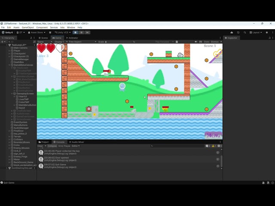Image resolution: width=275 pixels, height=206 pixels.
Task: Toggle Error Pause in the Console
Action: [x=64, y=146]
